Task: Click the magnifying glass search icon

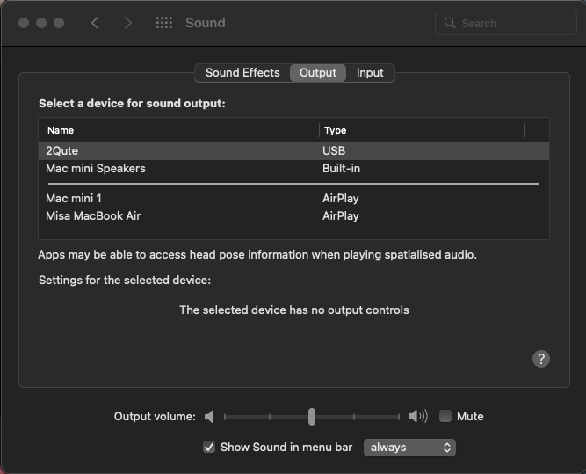Action: (x=450, y=23)
